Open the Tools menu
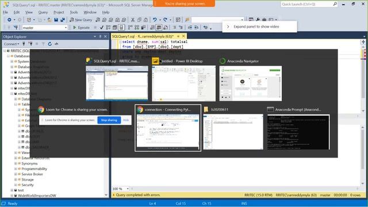The width and height of the screenshot is (368, 207). click(74, 12)
